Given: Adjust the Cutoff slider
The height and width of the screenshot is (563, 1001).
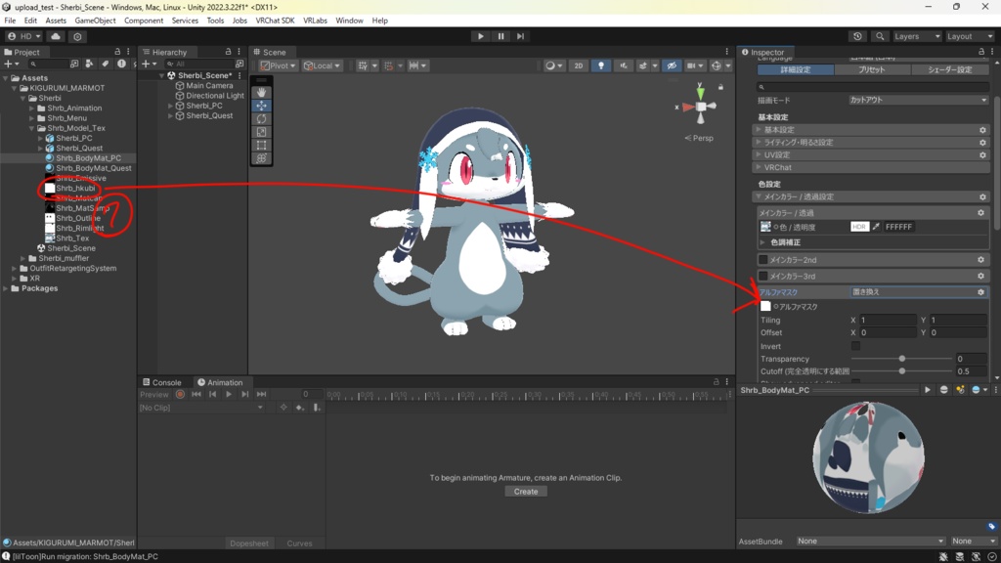Looking at the screenshot, I should 902,371.
